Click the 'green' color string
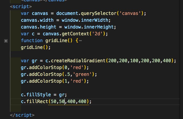Viewport: 183px width, 119px height. click(82, 74)
